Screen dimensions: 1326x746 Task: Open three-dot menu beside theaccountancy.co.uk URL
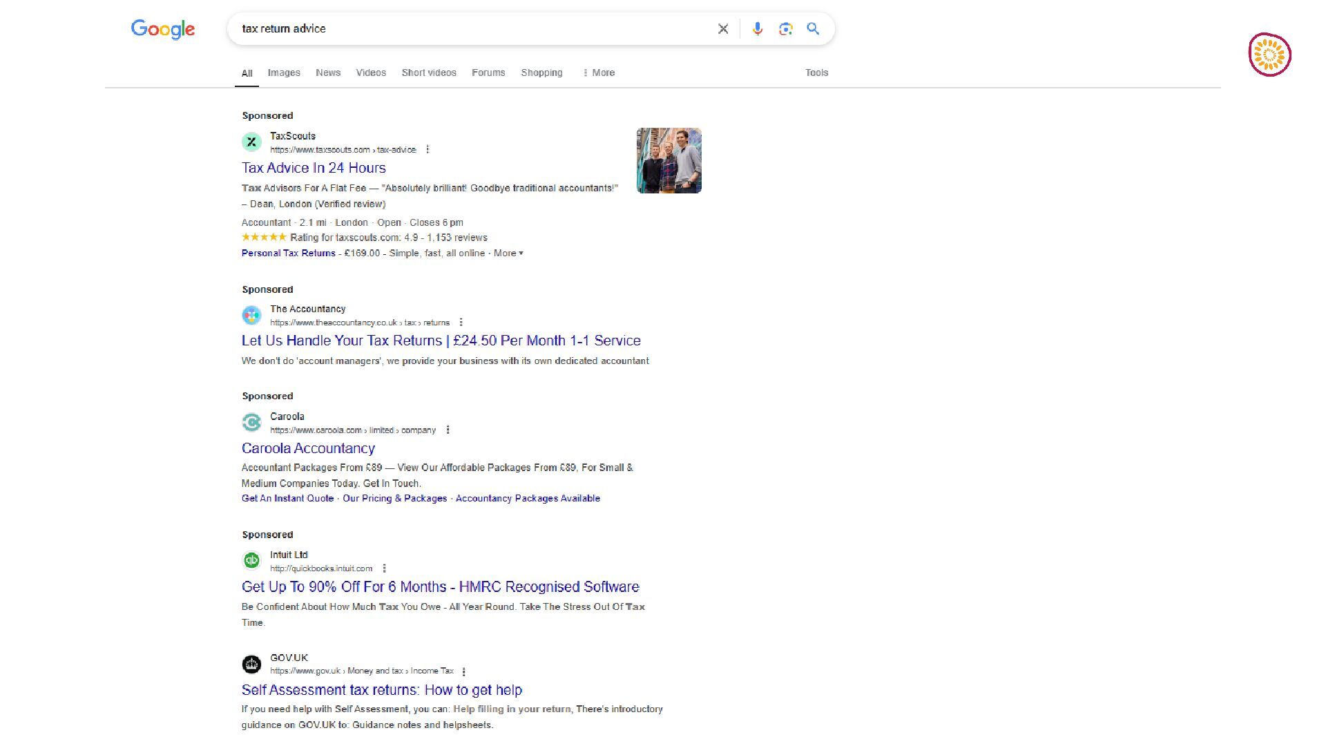point(461,323)
